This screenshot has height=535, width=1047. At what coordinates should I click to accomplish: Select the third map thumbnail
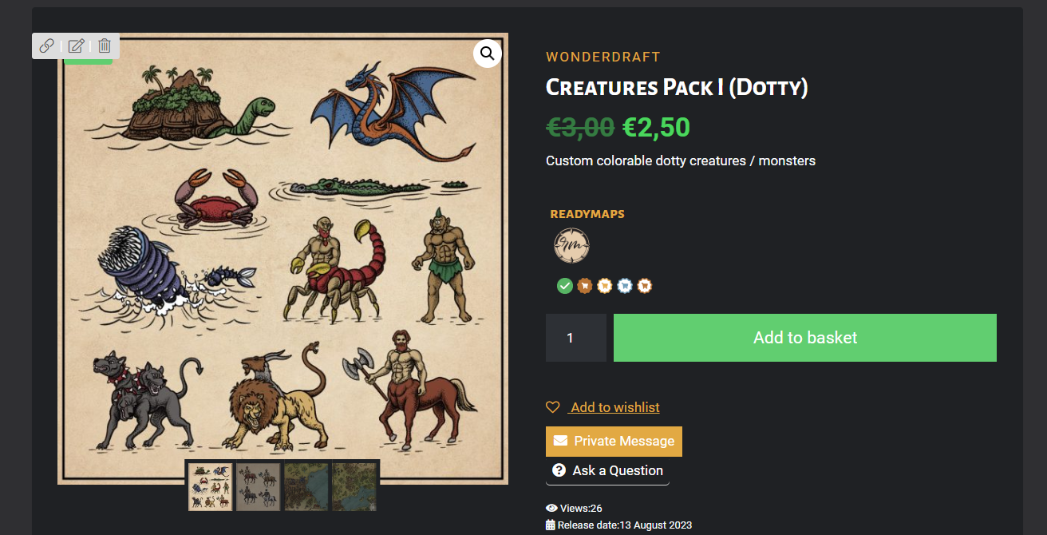tap(306, 486)
